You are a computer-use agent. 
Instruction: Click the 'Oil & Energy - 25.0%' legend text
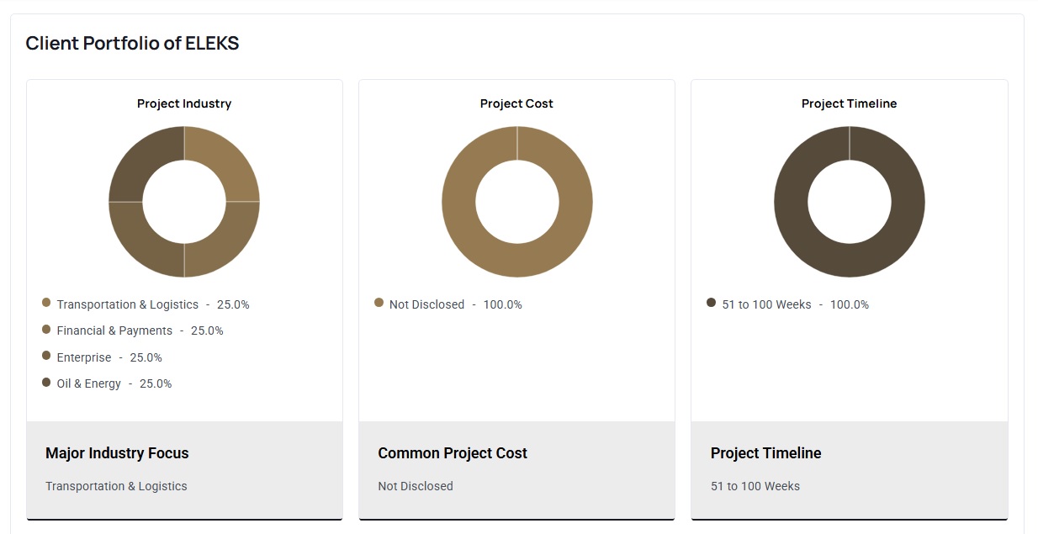114,383
